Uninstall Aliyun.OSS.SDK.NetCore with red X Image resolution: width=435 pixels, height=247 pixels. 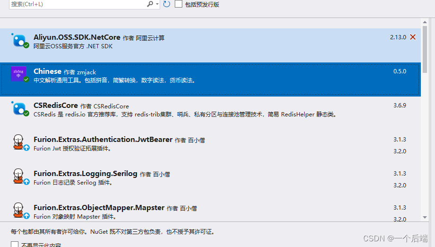(x=413, y=37)
